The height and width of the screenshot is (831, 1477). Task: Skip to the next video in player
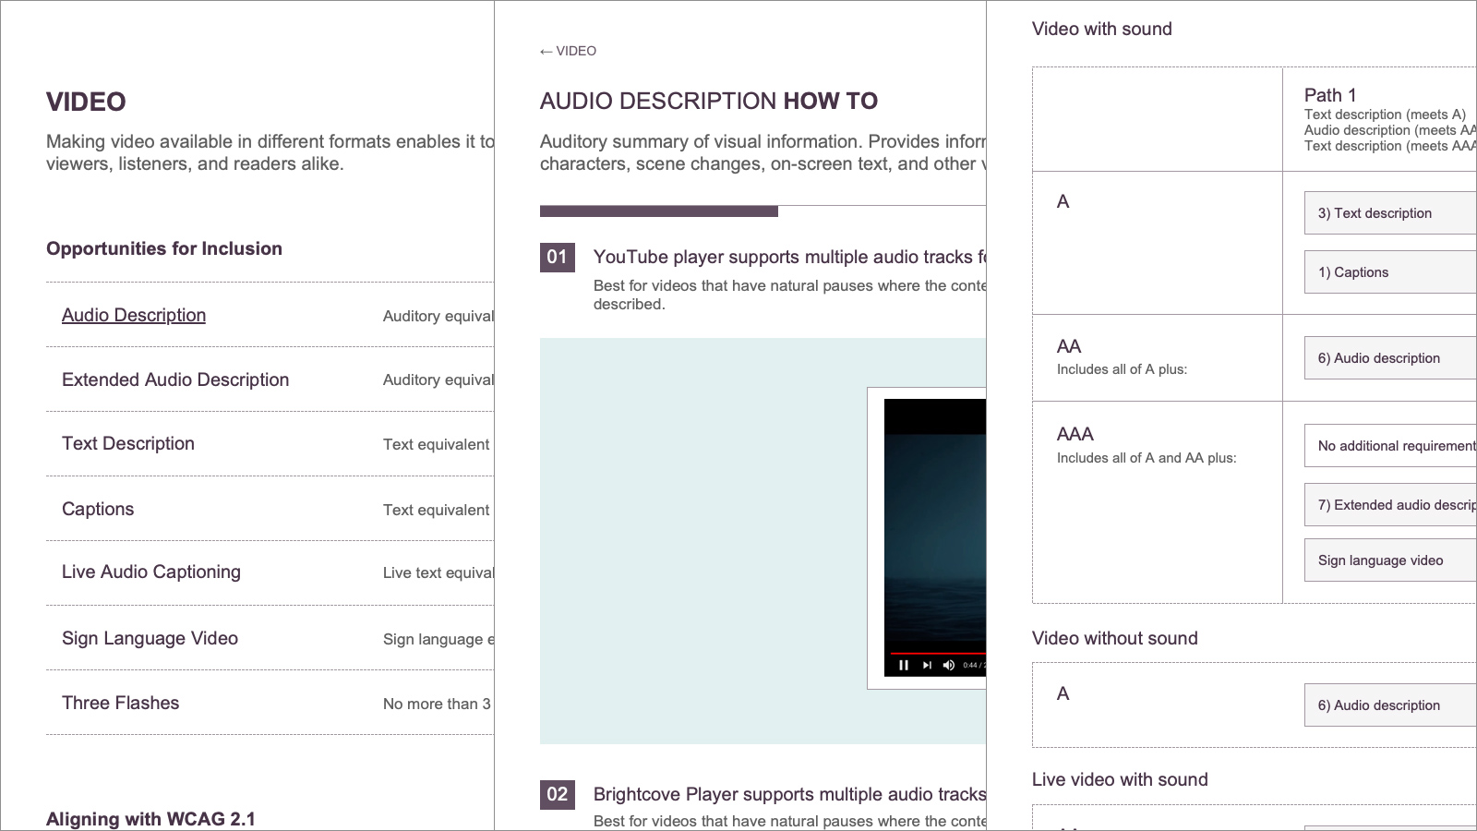pos(927,665)
